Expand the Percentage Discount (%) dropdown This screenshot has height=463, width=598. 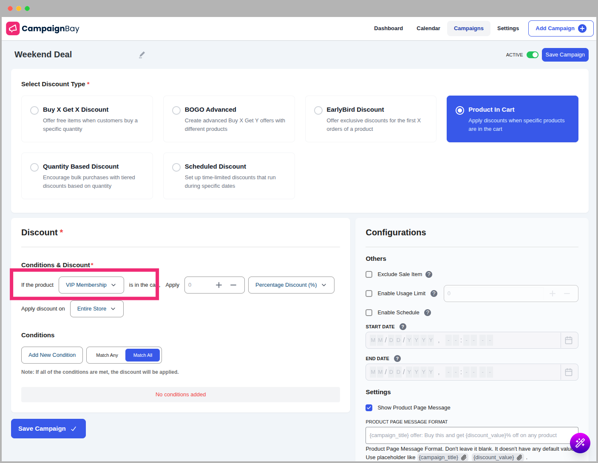pyautogui.click(x=291, y=285)
